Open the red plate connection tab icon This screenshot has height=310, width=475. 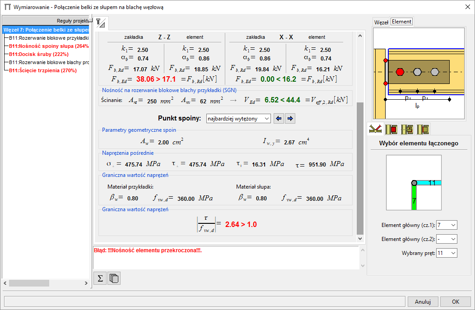[391, 129]
